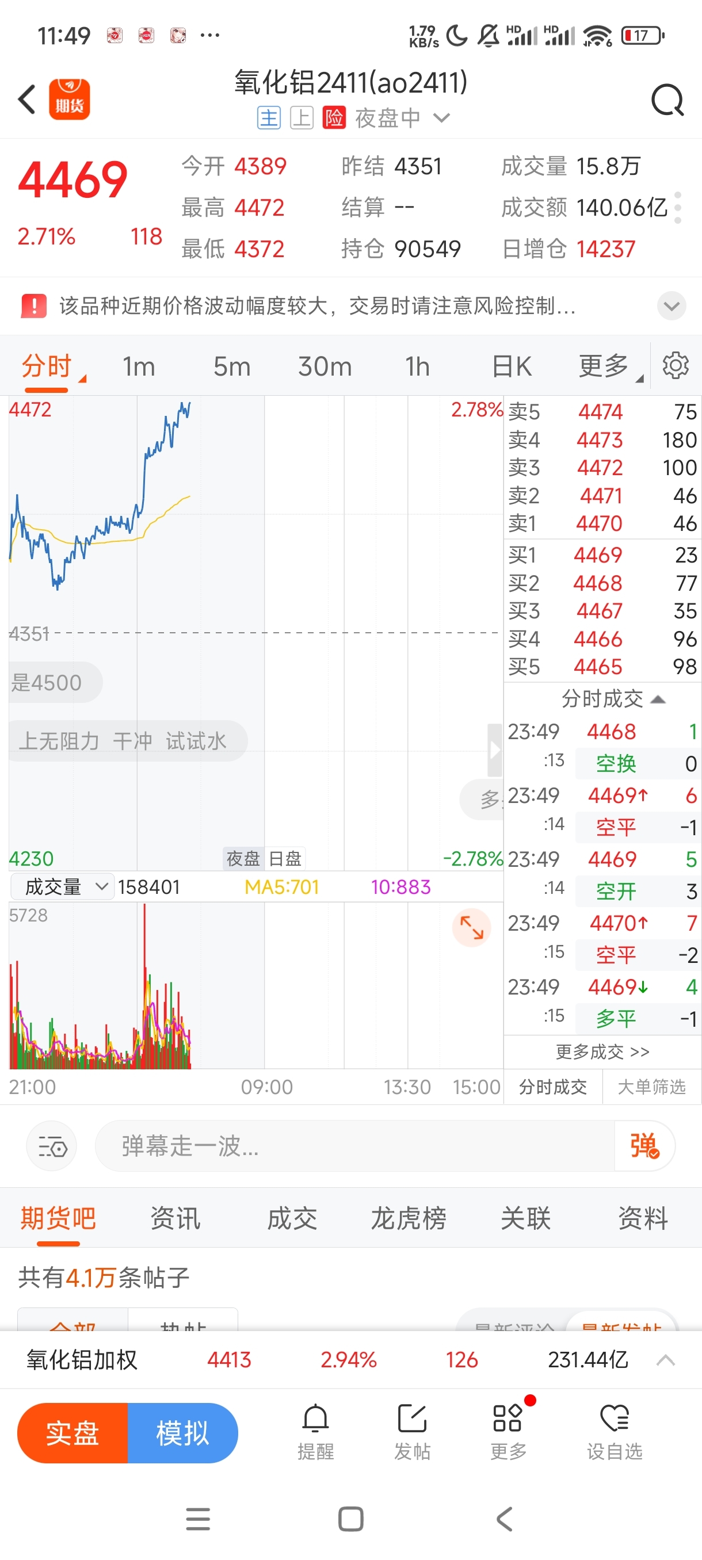Go back with top-left arrow
Viewport: 702px width, 1560px height.
[x=27, y=100]
